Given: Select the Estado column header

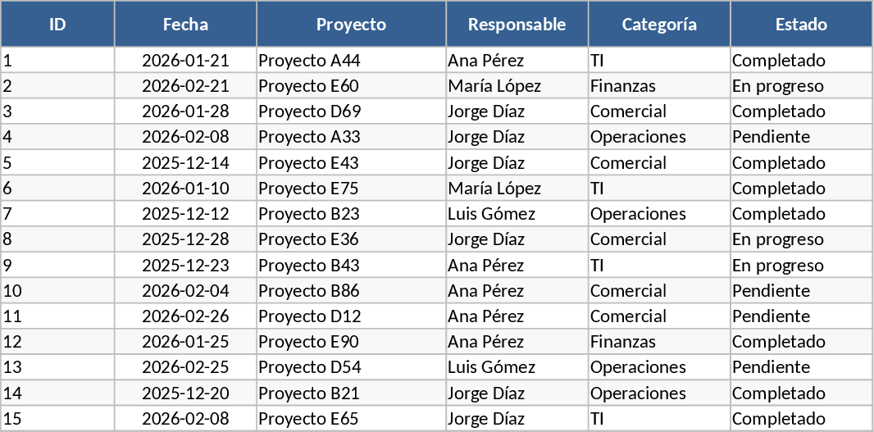Looking at the screenshot, I should point(801,25).
